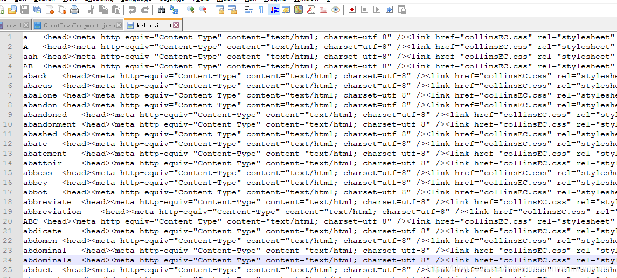
Task: Click the Close document toolbar icon
Action: click(x=50, y=10)
